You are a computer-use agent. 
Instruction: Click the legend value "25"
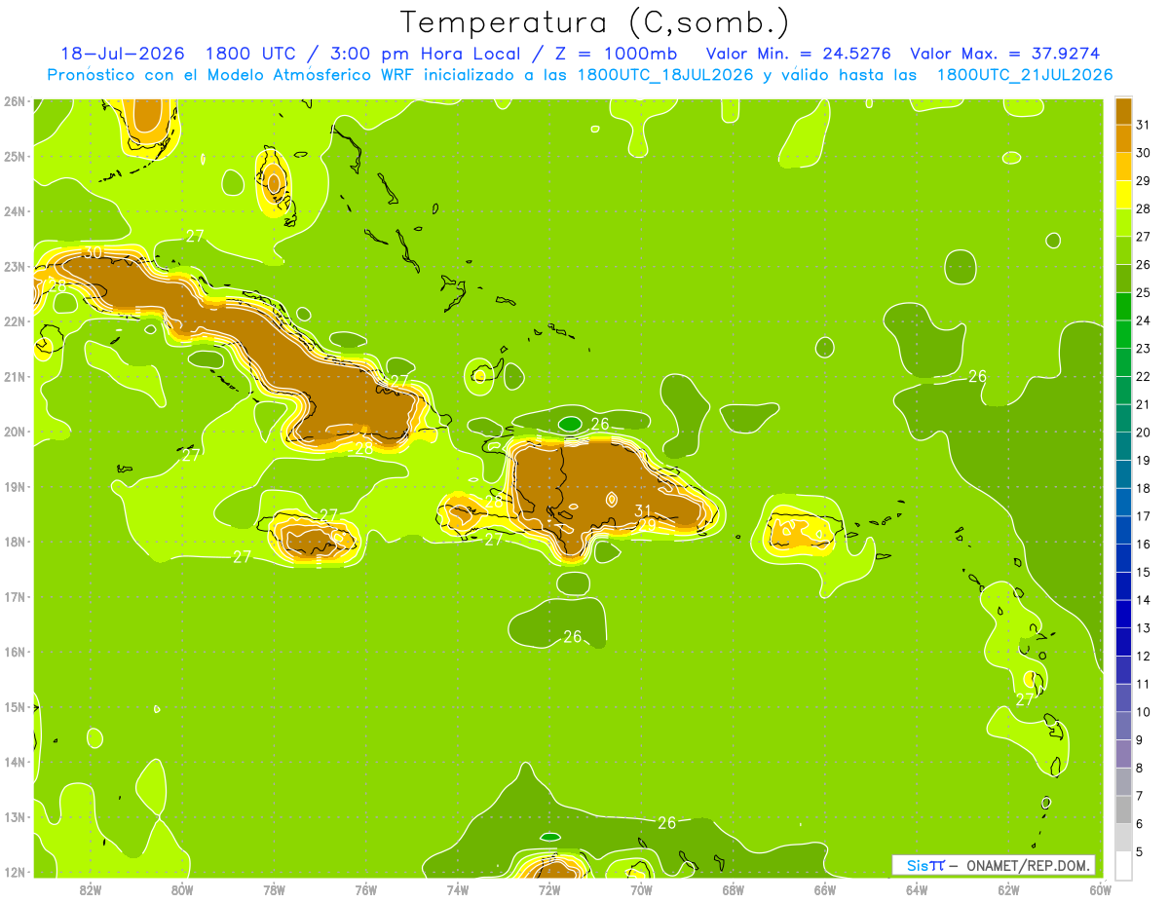coord(1143,292)
